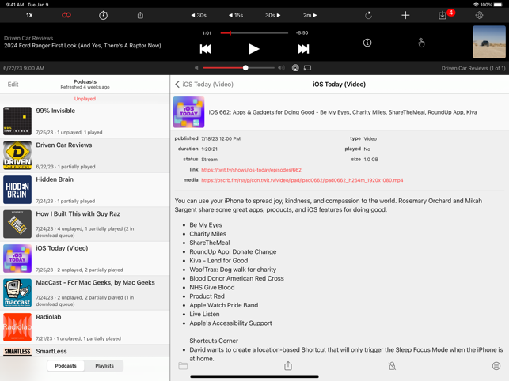Tap the Driven Car Reviews (1 of 1) playlist label

(473, 68)
